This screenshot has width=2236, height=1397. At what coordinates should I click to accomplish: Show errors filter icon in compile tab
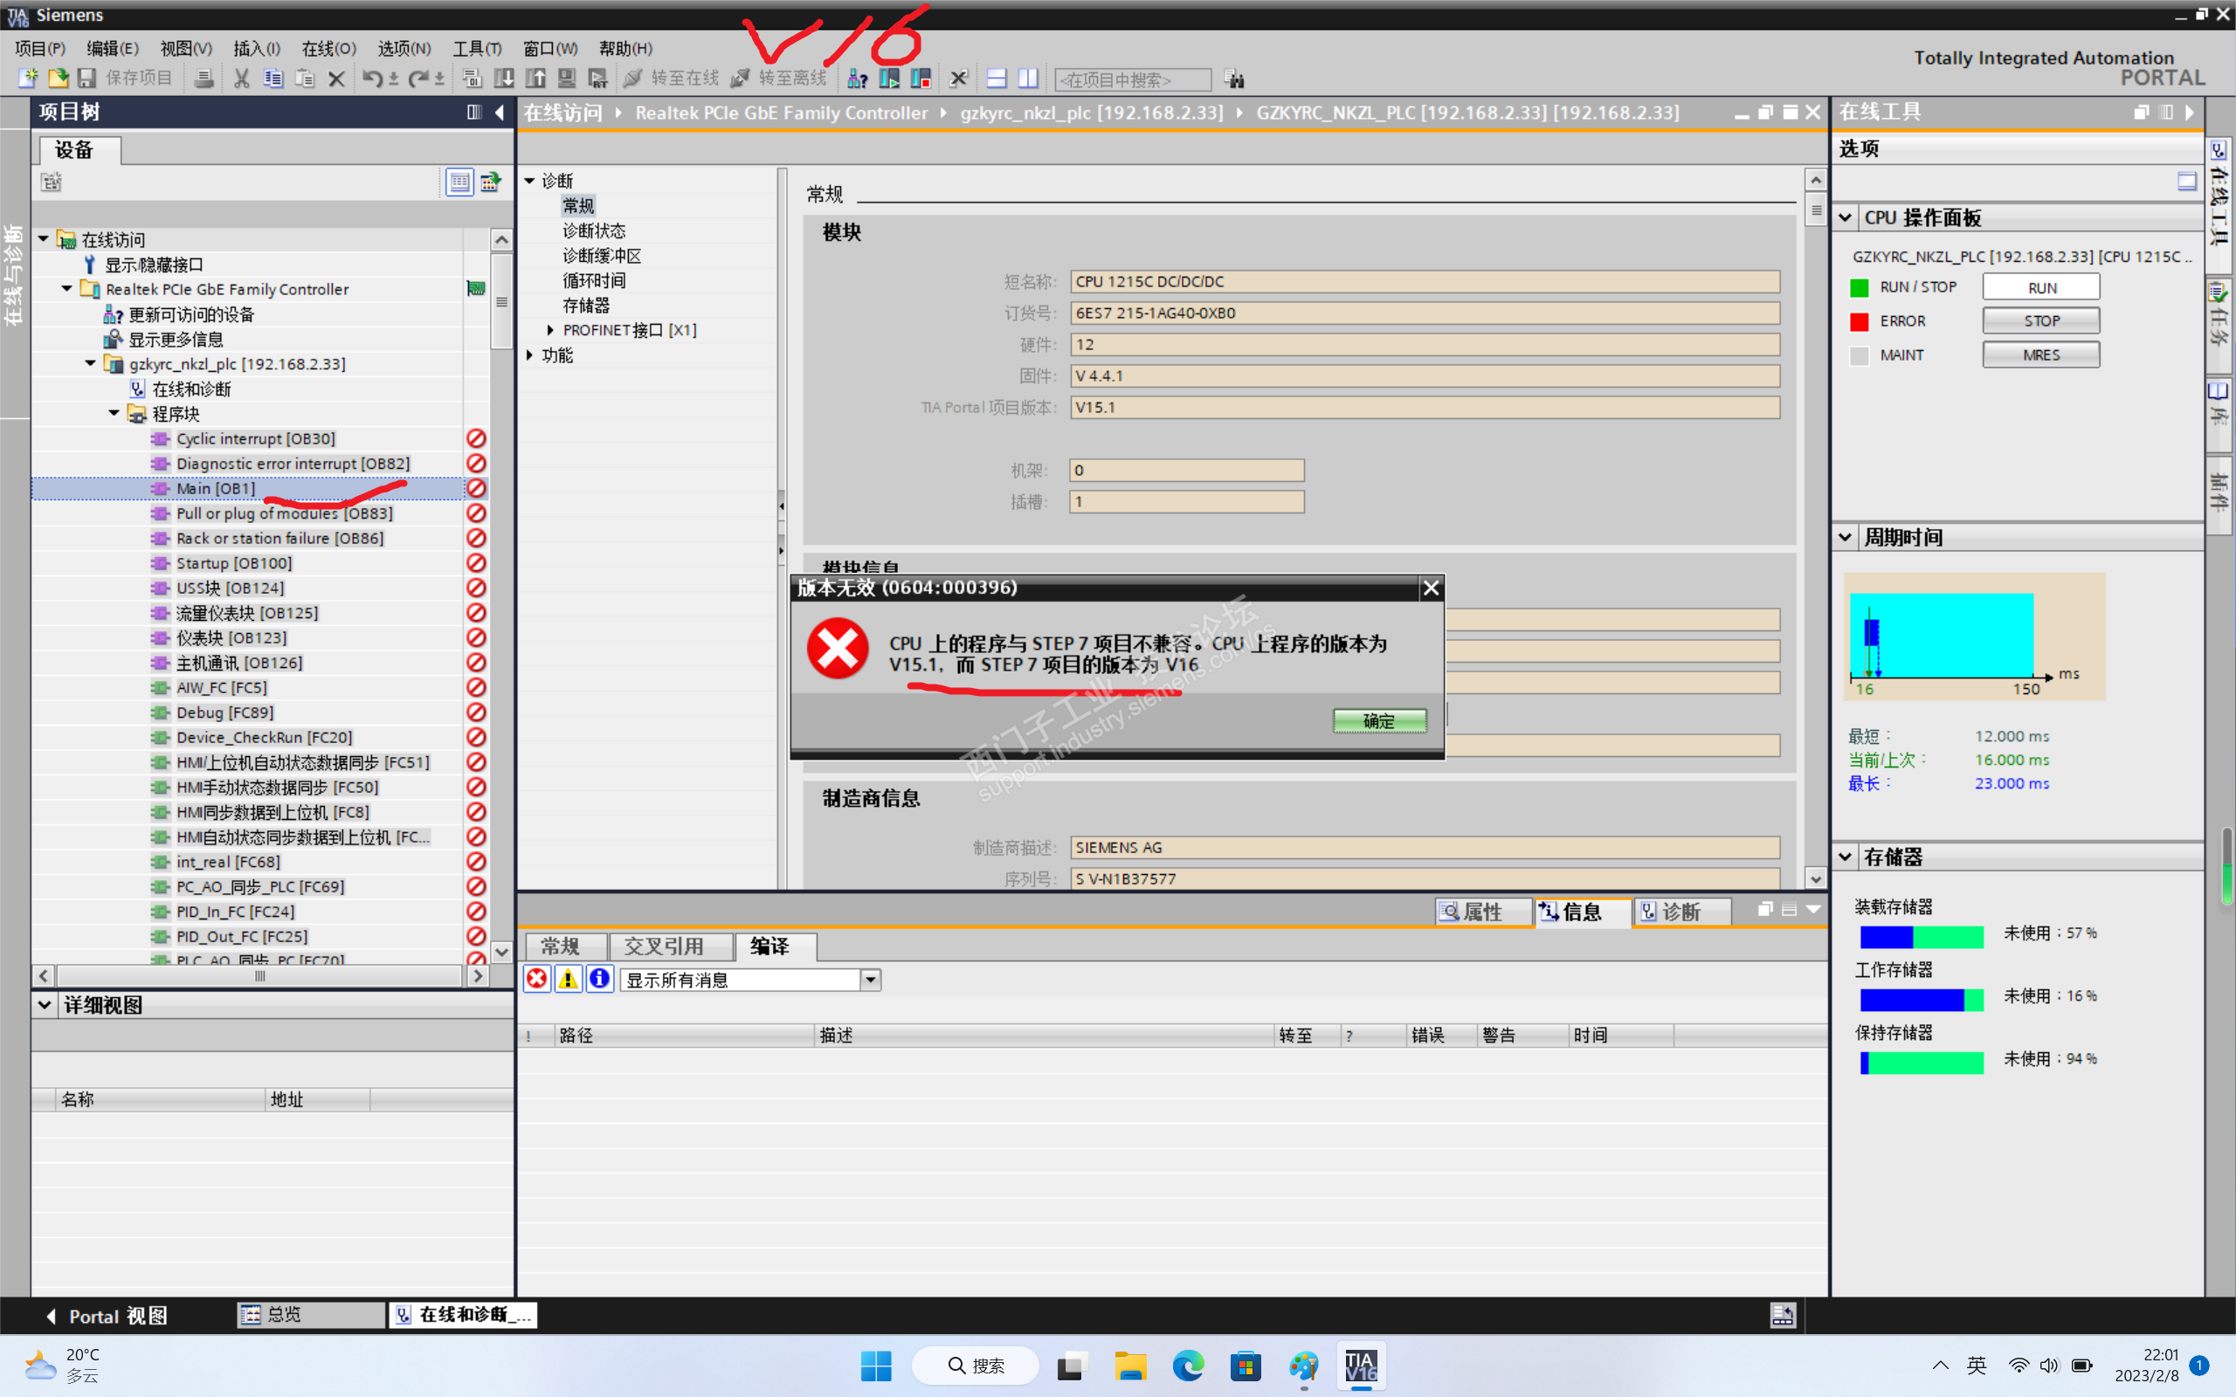coord(537,979)
